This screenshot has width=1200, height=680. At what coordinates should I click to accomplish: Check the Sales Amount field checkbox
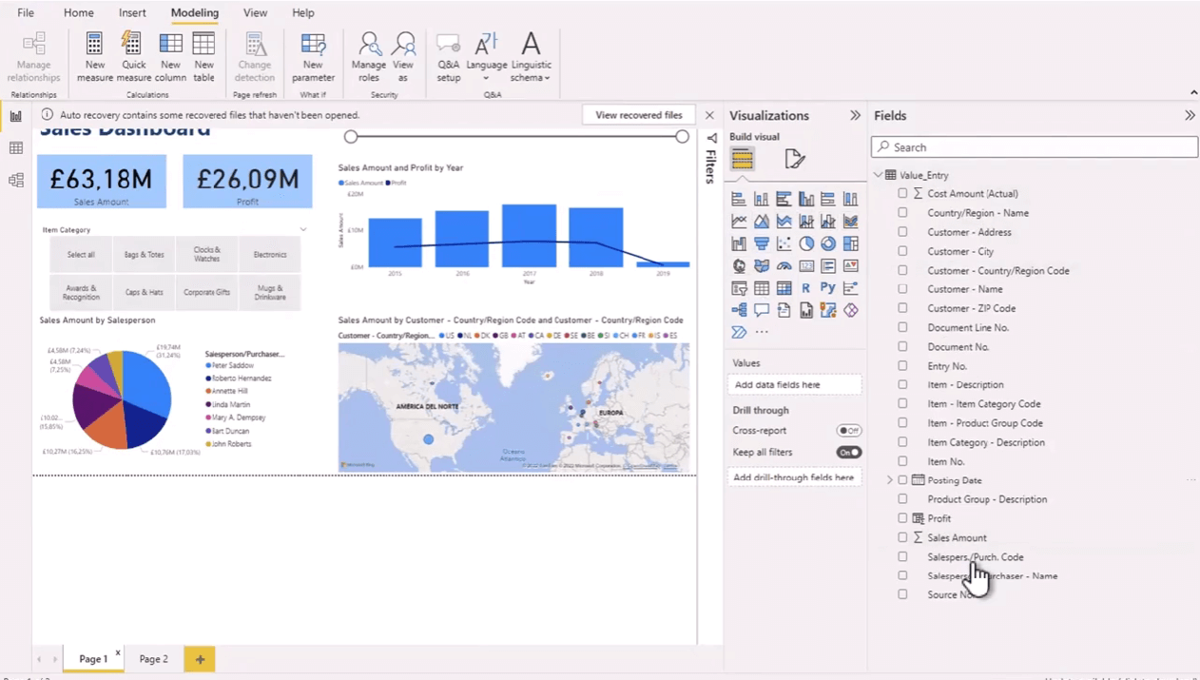point(902,537)
